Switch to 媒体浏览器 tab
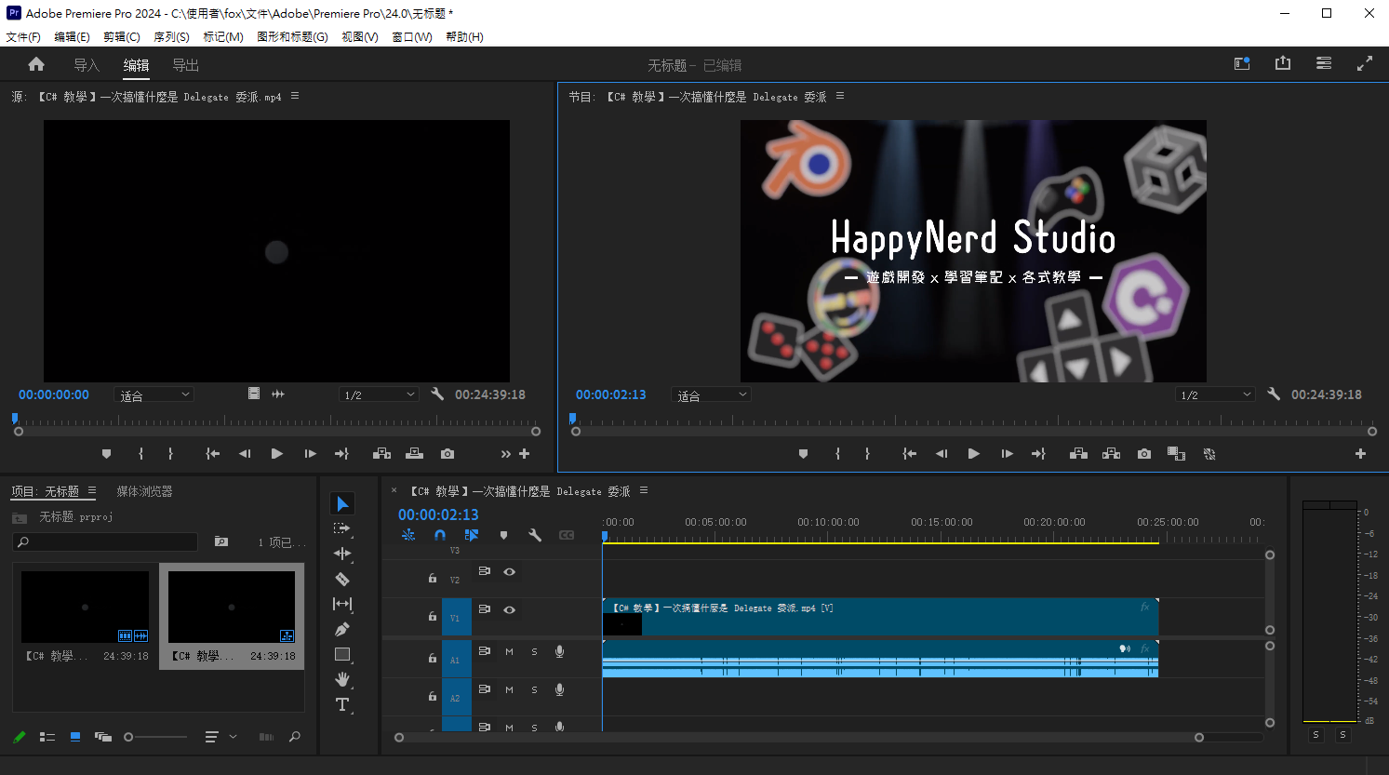The height and width of the screenshot is (775, 1389). [144, 491]
